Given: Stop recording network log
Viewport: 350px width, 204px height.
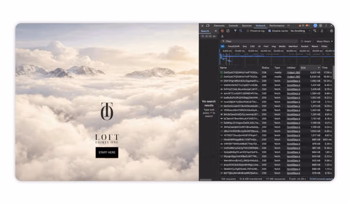Looking at the screenshot, I should (x=222, y=31).
